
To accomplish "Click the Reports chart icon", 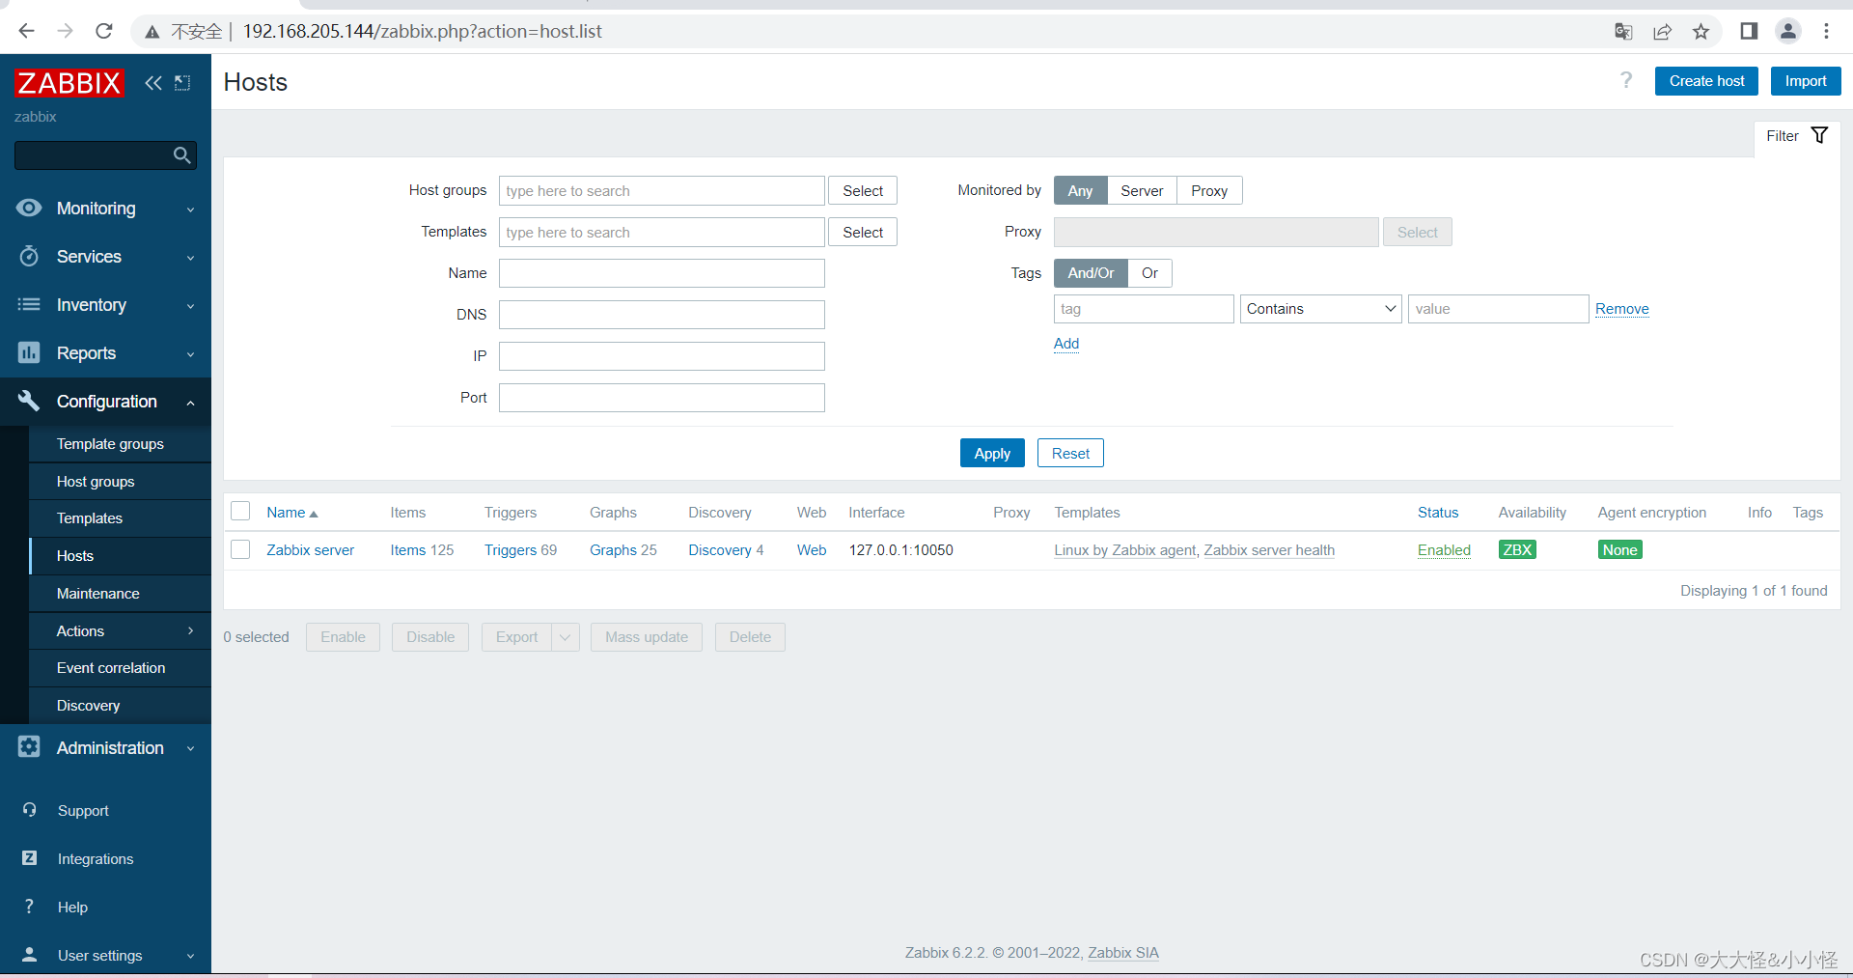I will (29, 352).
